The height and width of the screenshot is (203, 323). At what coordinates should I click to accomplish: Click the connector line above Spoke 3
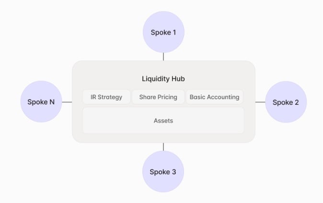click(x=163, y=147)
